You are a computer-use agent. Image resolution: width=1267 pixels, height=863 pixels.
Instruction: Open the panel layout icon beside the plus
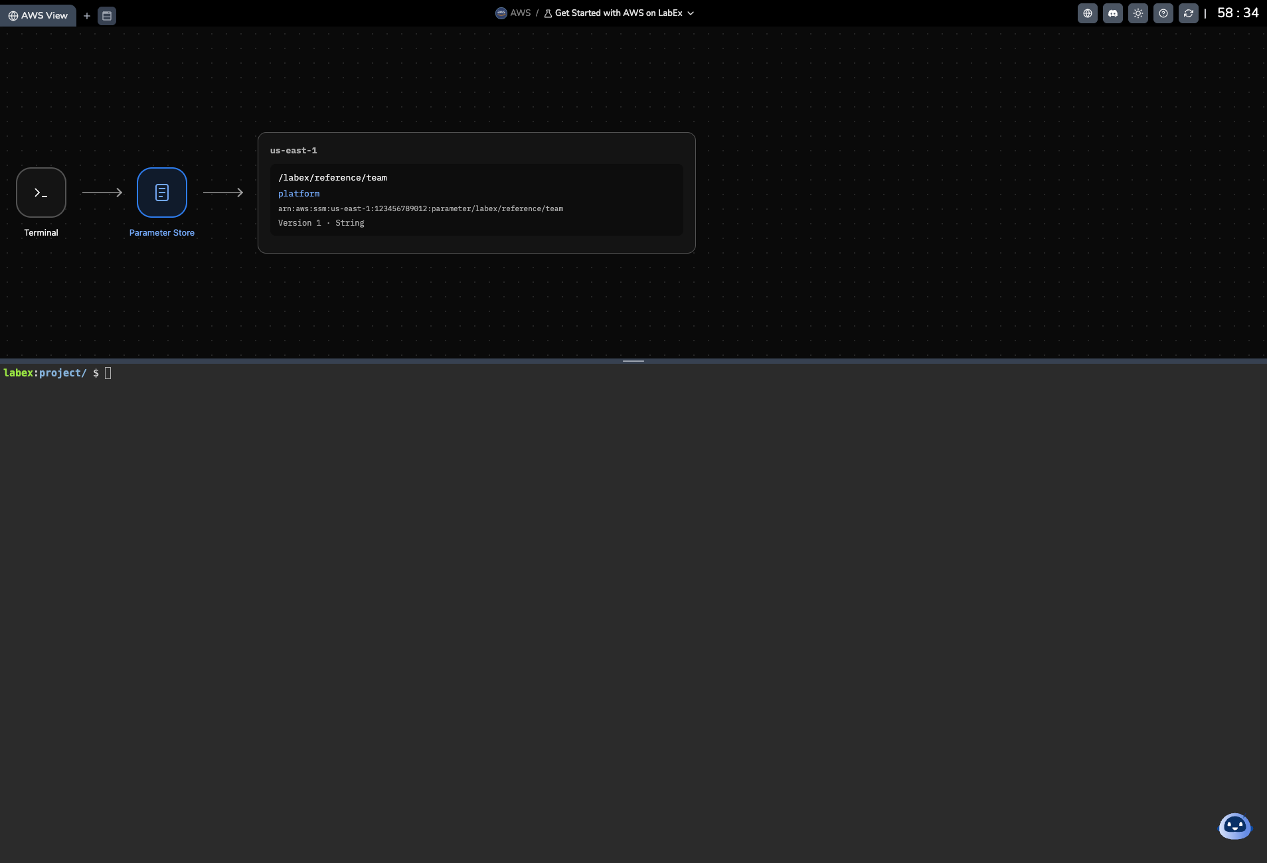[x=107, y=16]
